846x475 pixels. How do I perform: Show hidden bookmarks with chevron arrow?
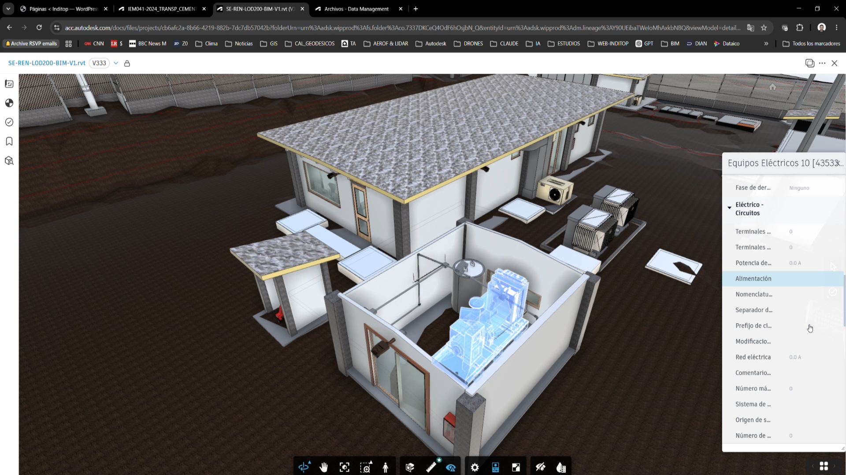pos(766,44)
